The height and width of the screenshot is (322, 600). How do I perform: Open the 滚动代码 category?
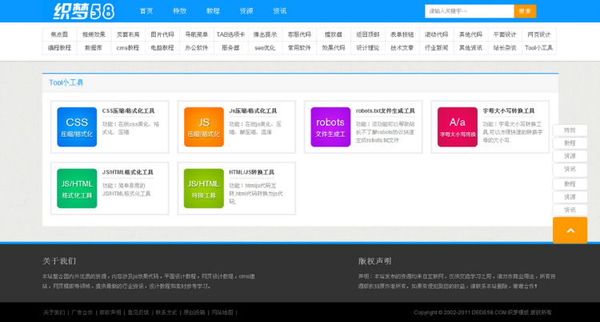click(436, 34)
